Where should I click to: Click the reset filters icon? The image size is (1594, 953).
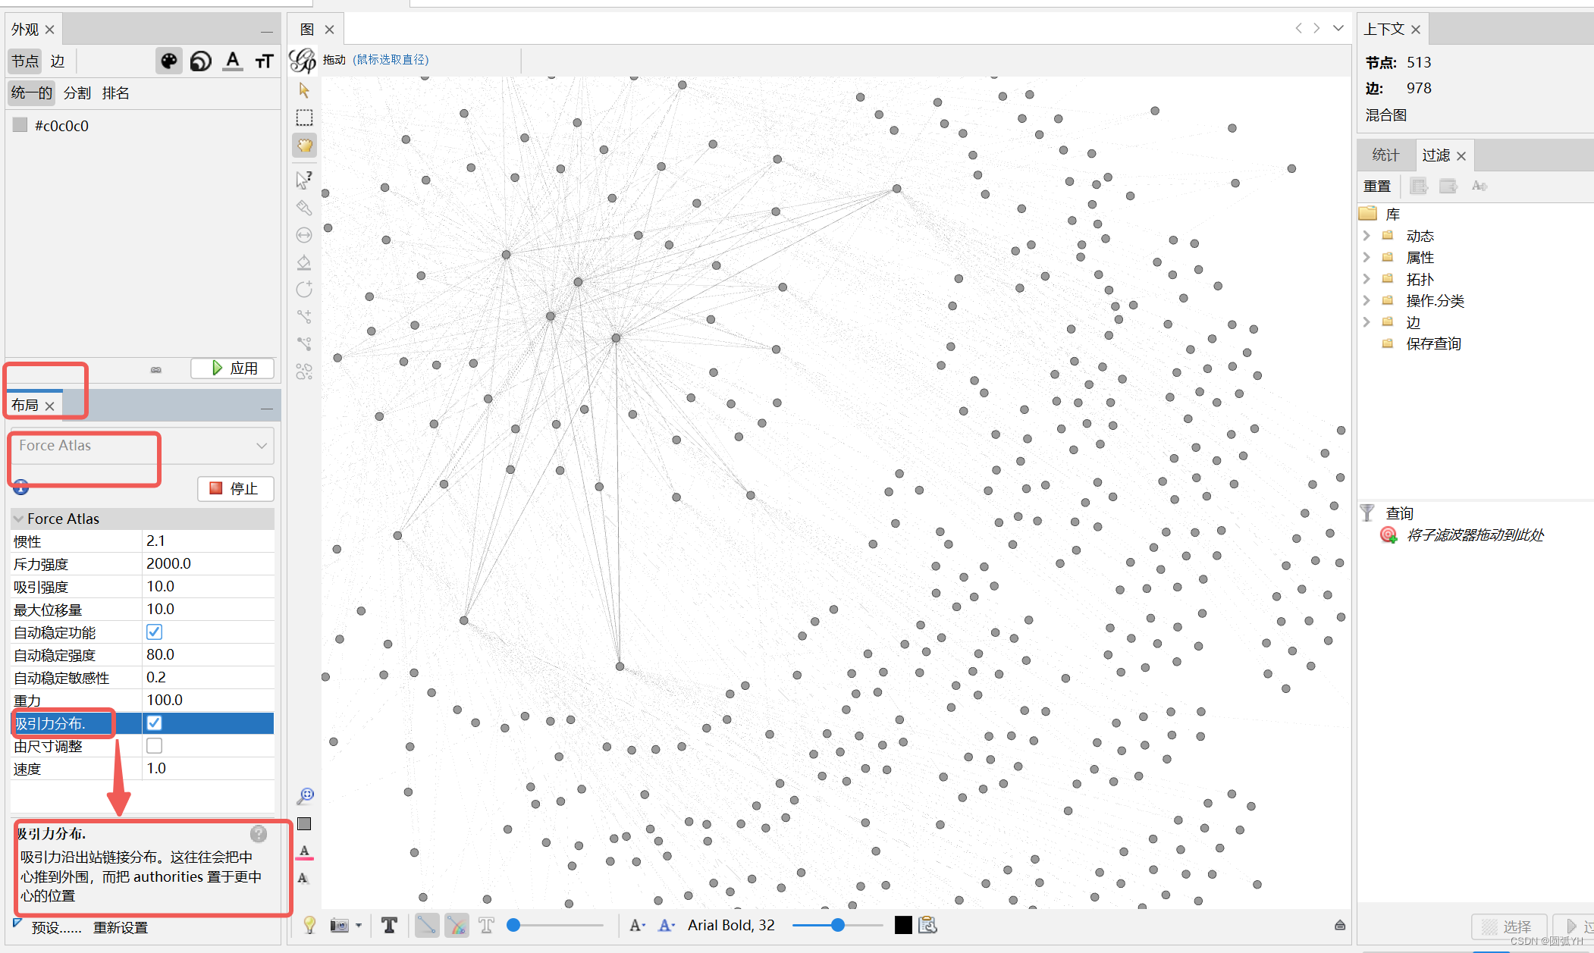pos(1377,186)
